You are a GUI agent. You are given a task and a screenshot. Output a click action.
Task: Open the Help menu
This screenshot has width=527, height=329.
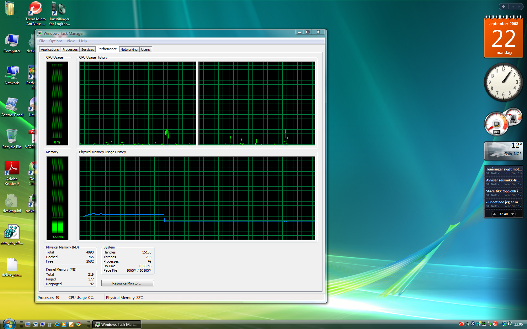(x=83, y=41)
